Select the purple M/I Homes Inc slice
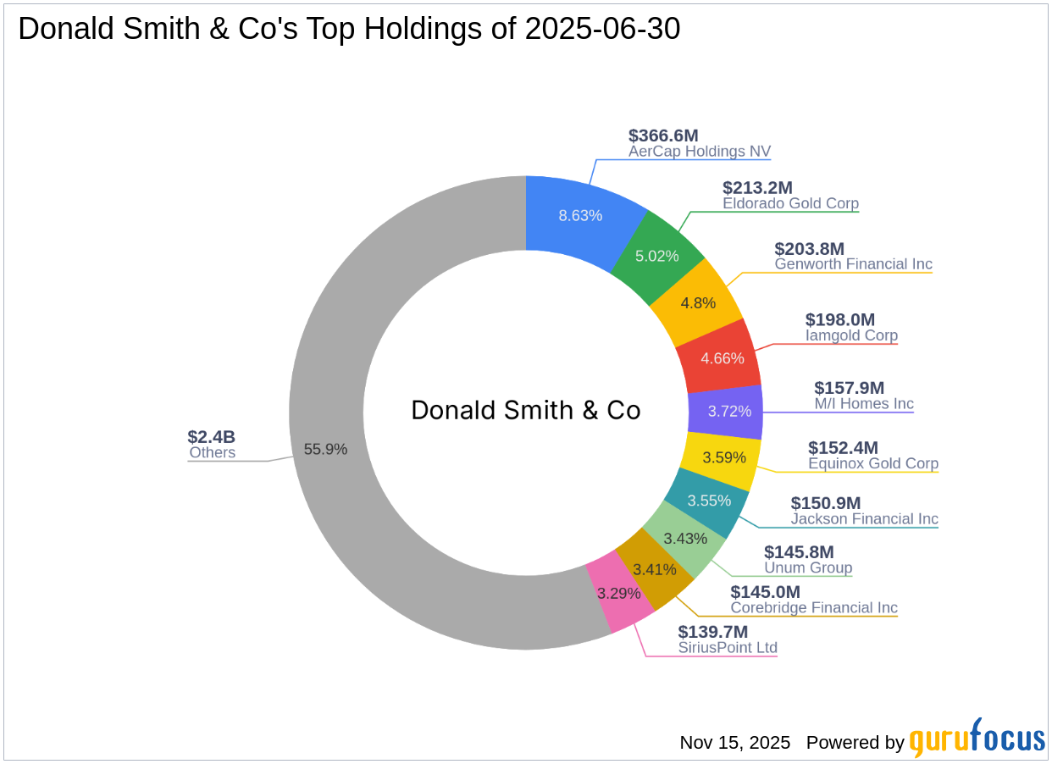The height and width of the screenshot is (764, 1052). [x=730, y=412]
